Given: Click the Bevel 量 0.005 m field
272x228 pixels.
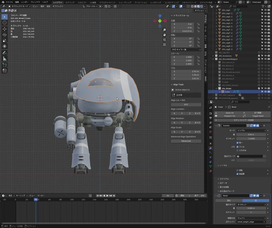Looking at the screenshot, I should [251, 208].
